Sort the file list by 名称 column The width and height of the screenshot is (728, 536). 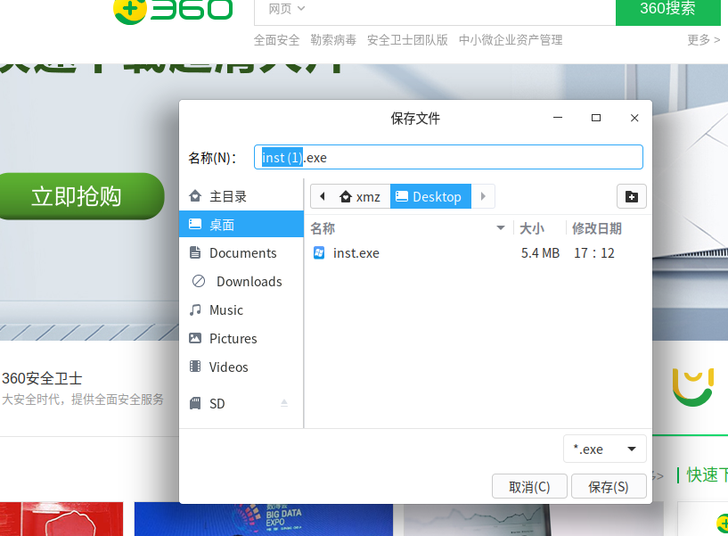point(323,228)
